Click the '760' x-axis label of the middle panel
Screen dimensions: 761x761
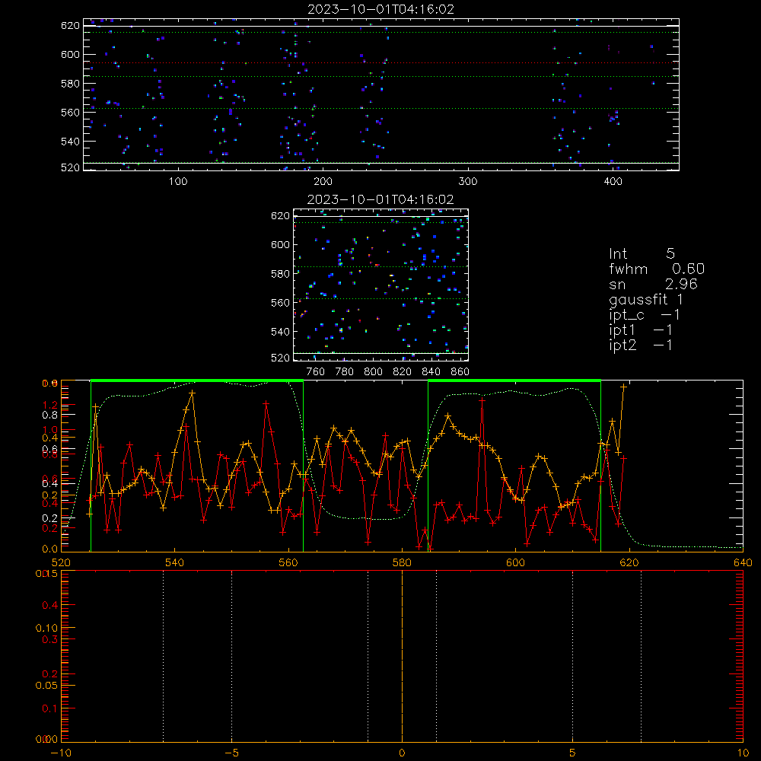pyautogui.click(x=316, y=372)
